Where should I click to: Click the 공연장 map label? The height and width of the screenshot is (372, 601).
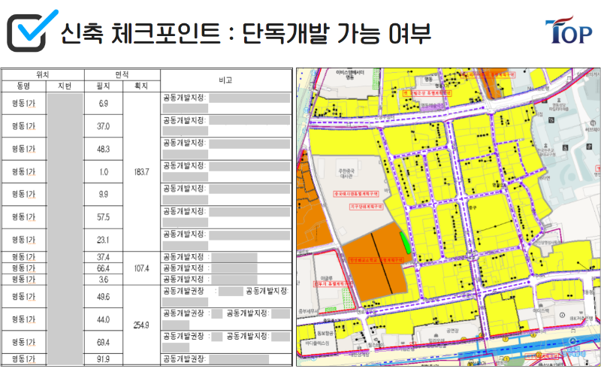(x=452, y=331)
